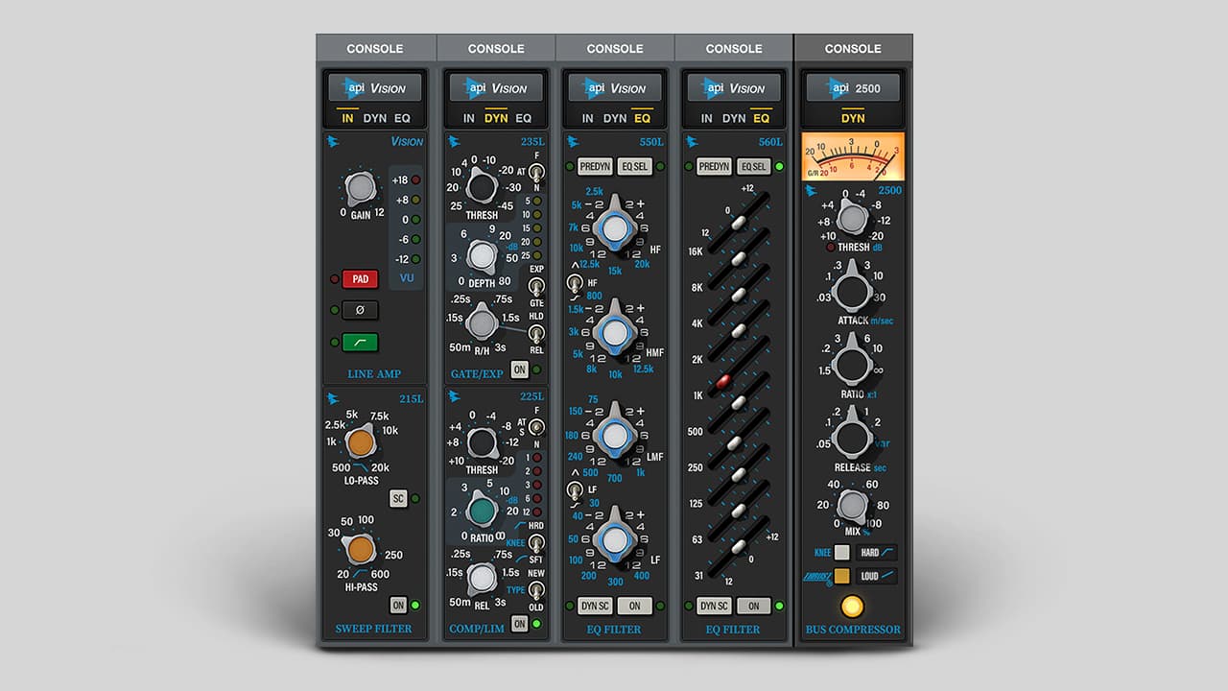Click the red PAD button on LINE AMP
The image size is (1228, 691).
(360, 278)
